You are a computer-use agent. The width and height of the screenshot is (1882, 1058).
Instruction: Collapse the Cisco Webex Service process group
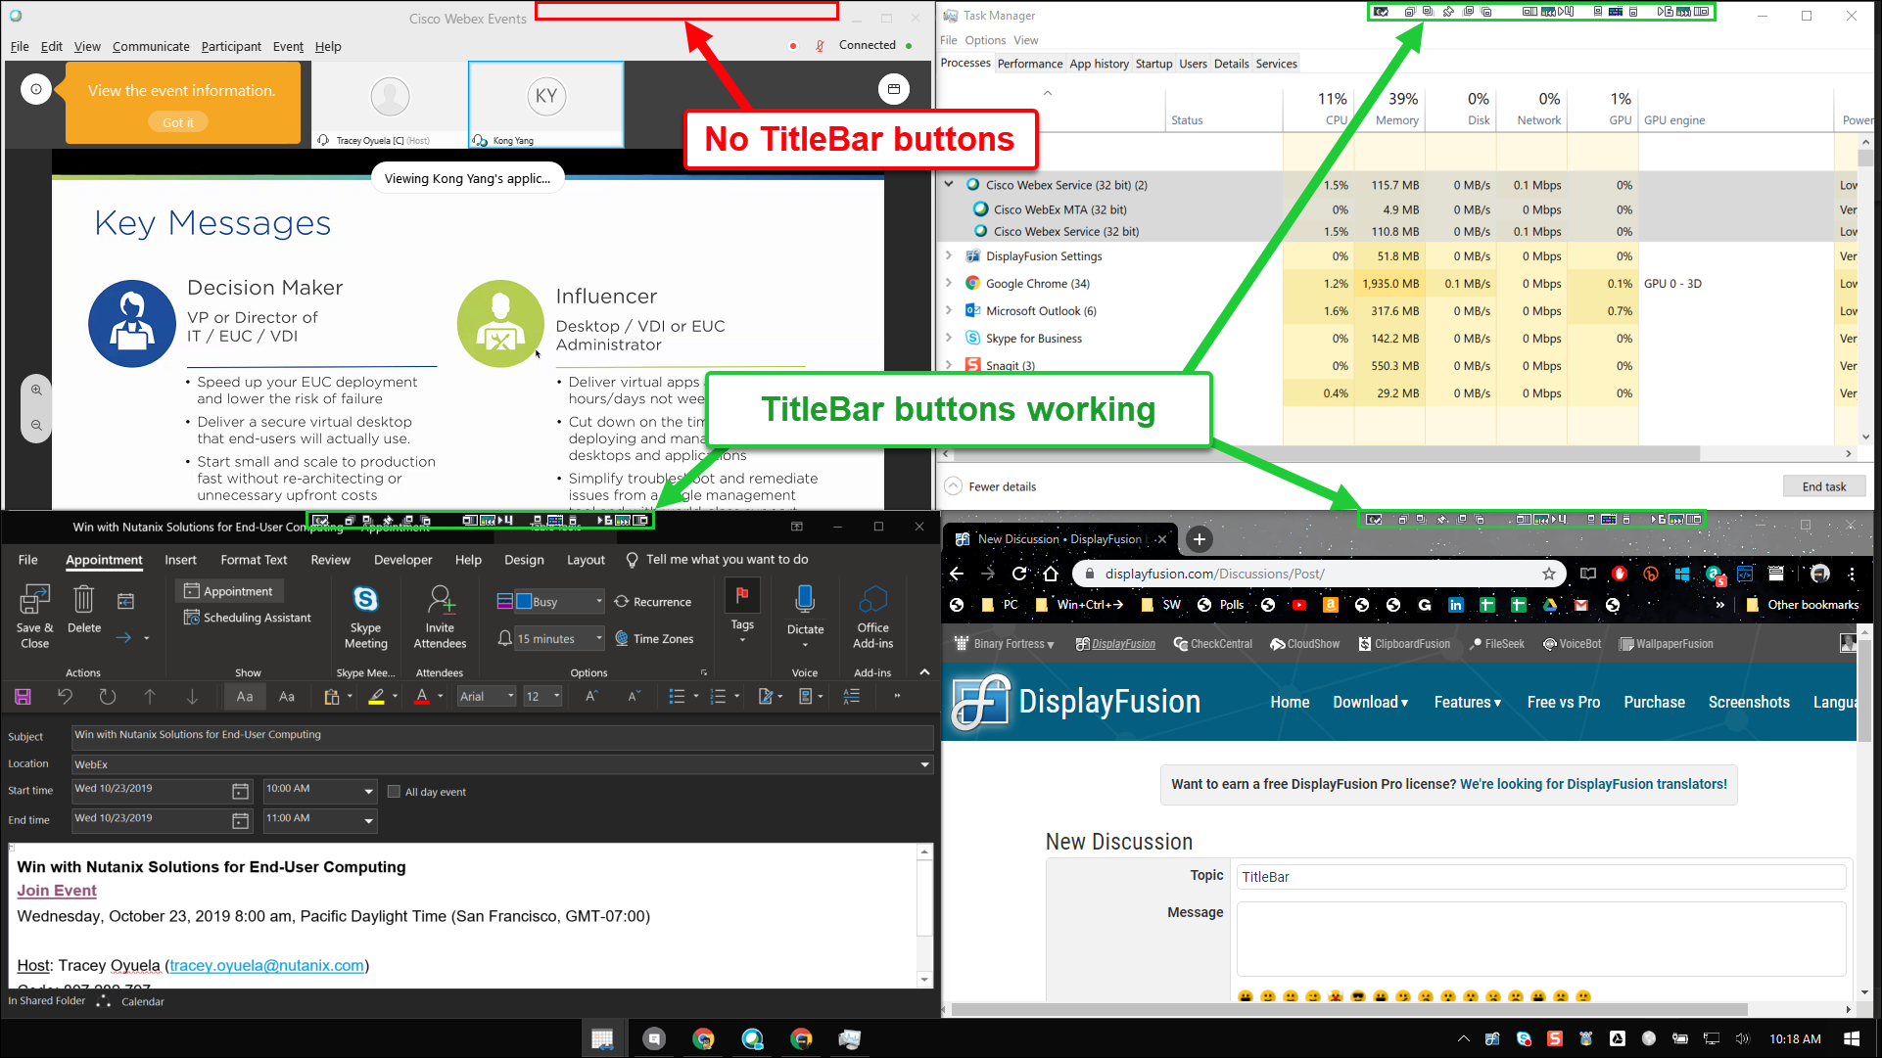click(948, 184)
